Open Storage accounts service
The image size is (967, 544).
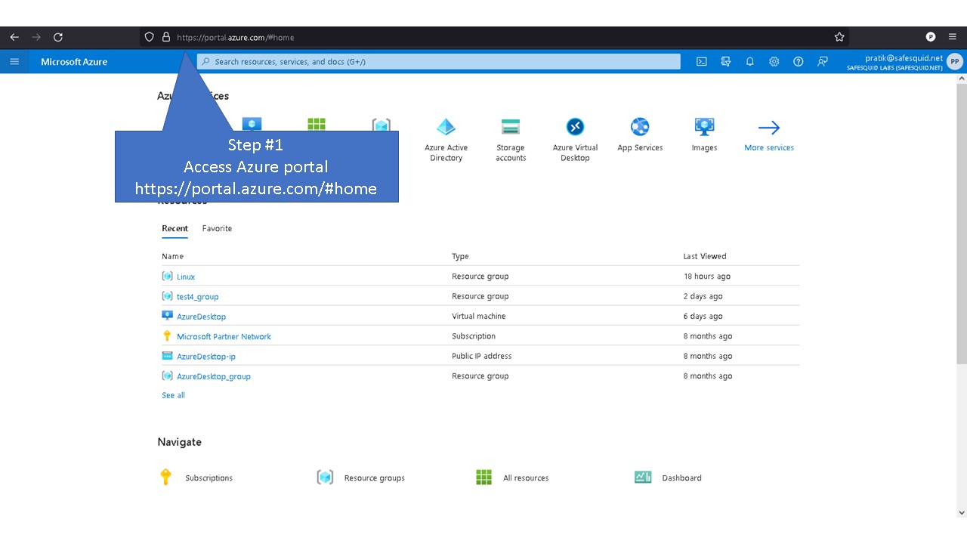[x=511, y=140]
